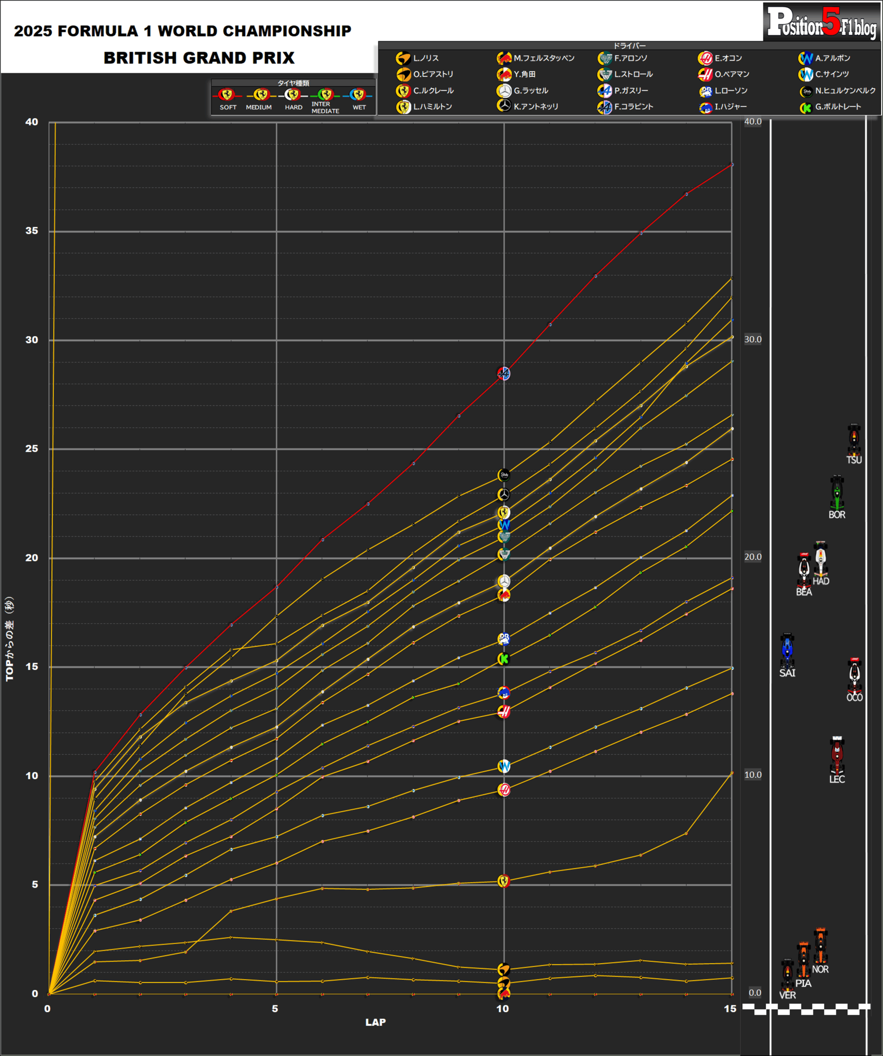Screen dimensions: 883x1056
Task: Select the 2025 FORMULA 1 WORLD CHAMPIONSHIP heading
Action: coord(183,31)
